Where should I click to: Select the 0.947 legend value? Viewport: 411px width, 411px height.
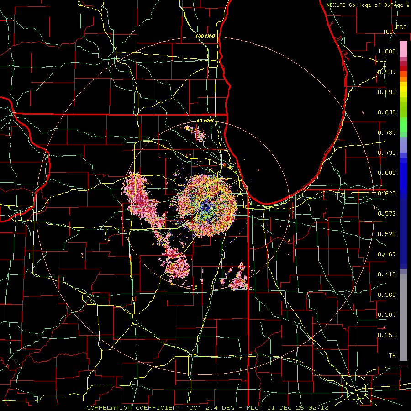pyautogui.click(x=387, y=72)
